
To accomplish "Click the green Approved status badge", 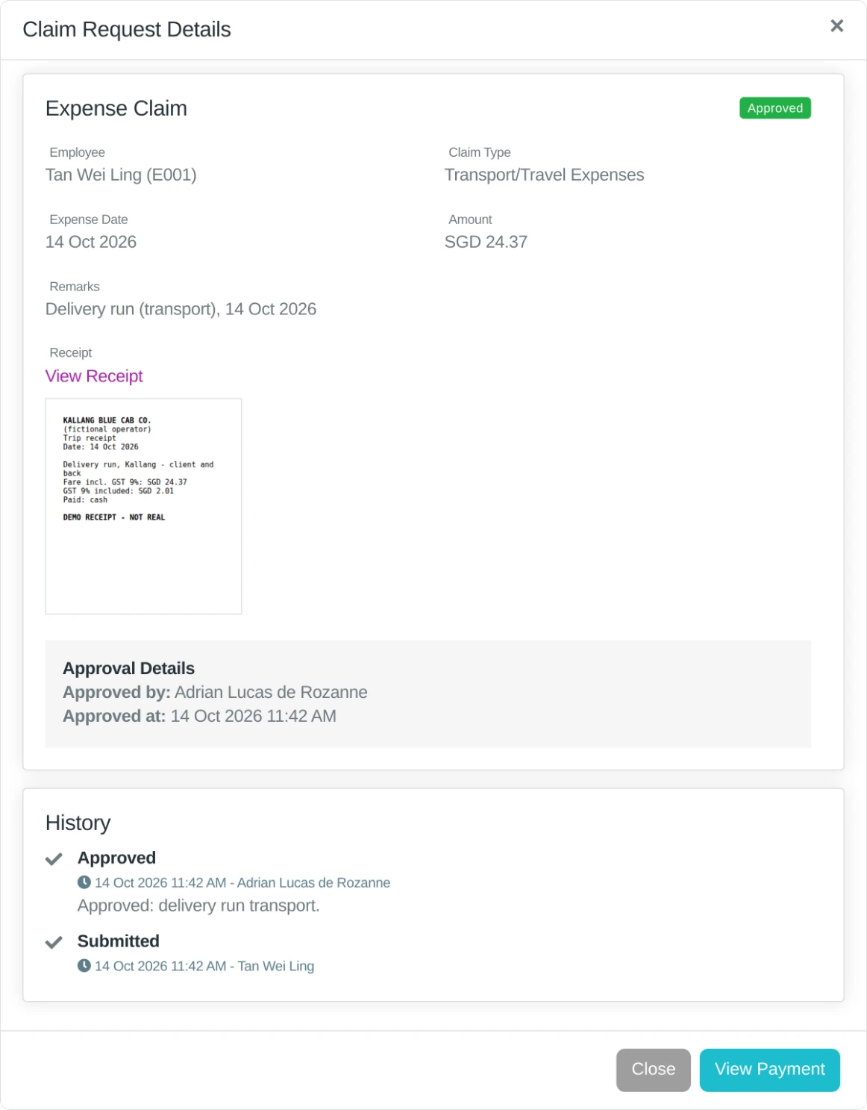I will point(774,108).
